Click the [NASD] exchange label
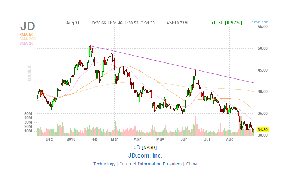 pyautogui.click(x=149, y=147)
